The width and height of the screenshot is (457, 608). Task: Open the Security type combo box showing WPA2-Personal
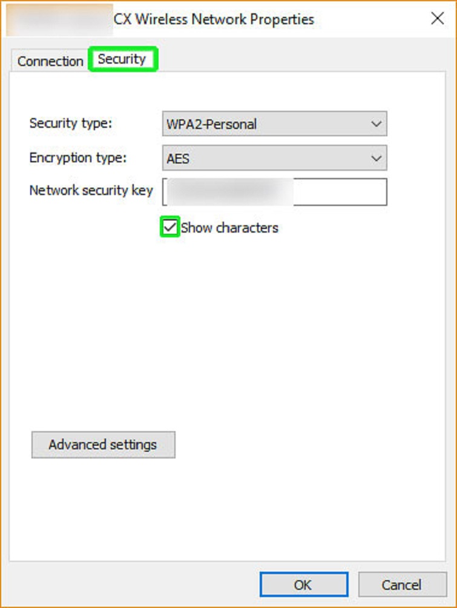coord(266,124)
